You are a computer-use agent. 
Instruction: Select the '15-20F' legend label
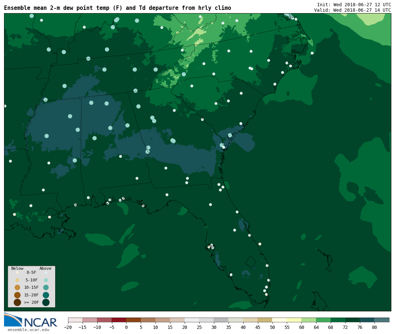pyautogui.click(x=31, y=295)
